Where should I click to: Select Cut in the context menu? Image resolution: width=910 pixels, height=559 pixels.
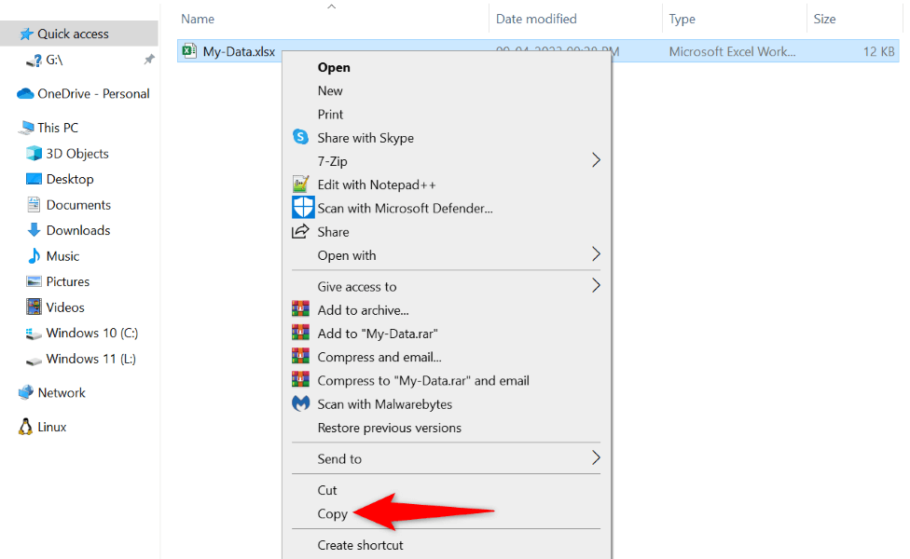pos(327,489)
